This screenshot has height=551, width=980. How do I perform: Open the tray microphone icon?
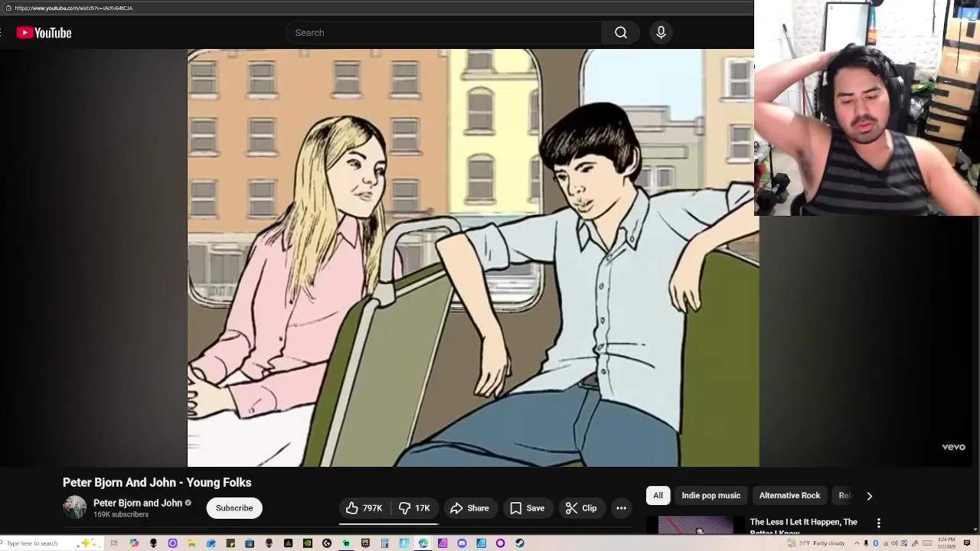[866, 543]
